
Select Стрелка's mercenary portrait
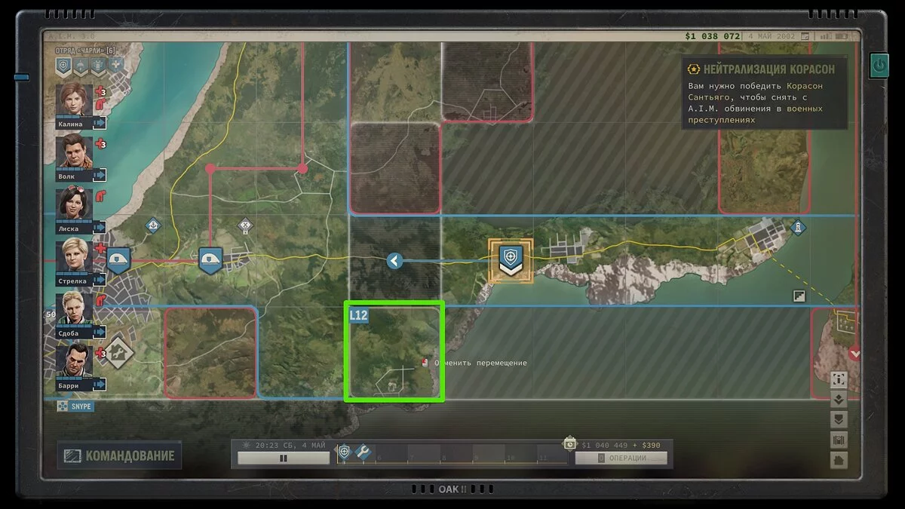tap(74, 256)
